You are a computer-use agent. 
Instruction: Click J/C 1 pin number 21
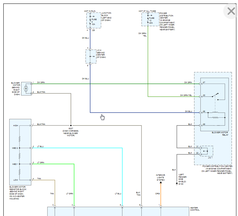click(197, 146)
